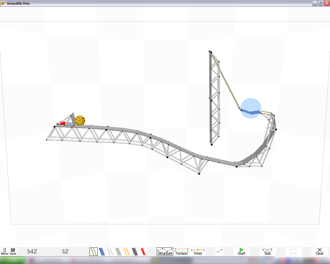Image resolution: width=330 pixels, height=264 pixels.
Task: Minimize the Armadillo Run window
Action: point(315,3)
